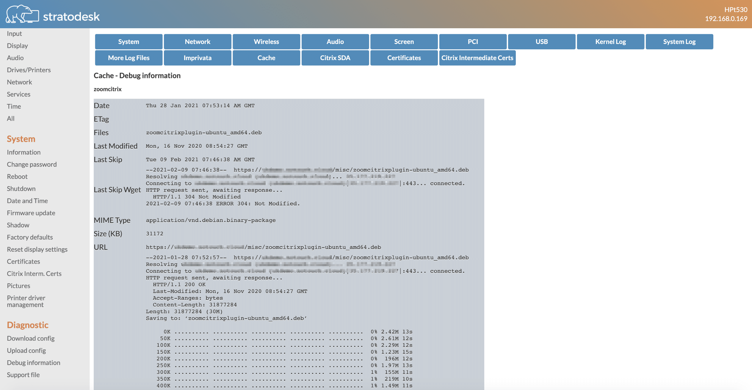Open Time settings
Image resolution: width=752 pixels, height=390 pixels.
14,106
